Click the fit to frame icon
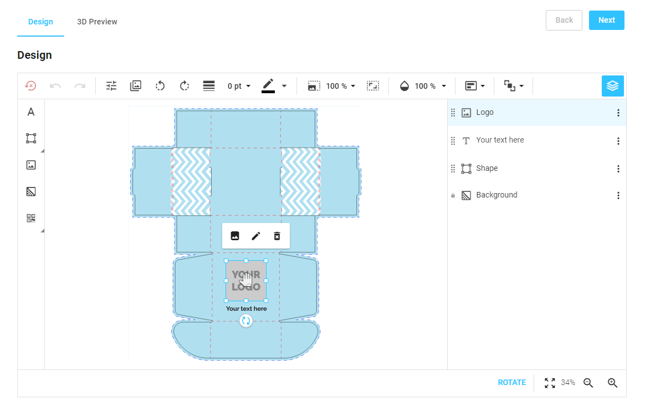 pyautogui.click(x=373, y=85)
